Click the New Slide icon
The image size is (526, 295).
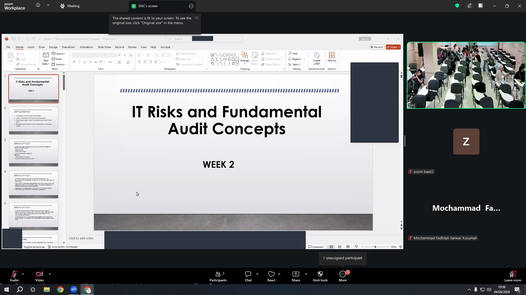(46, 55)
